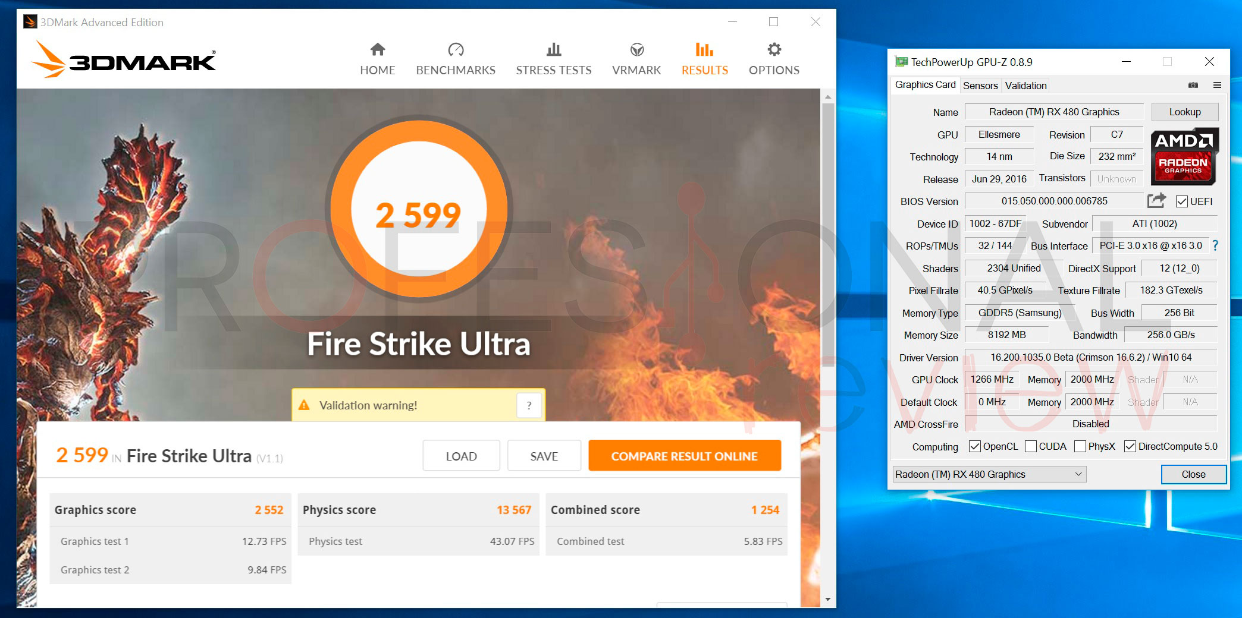Click the scrollbar up arrow in 3DMark
The width and height of the screenshot is (1242, 618).
(827, 96)
